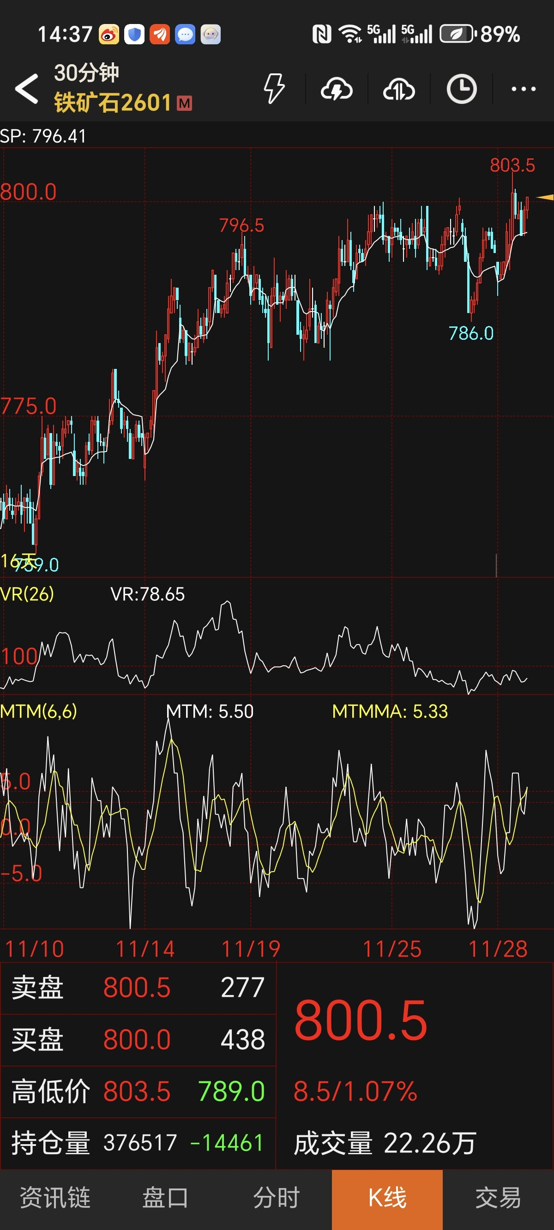
Task: Tap the sell volume 277
Action: coord(243,988)
